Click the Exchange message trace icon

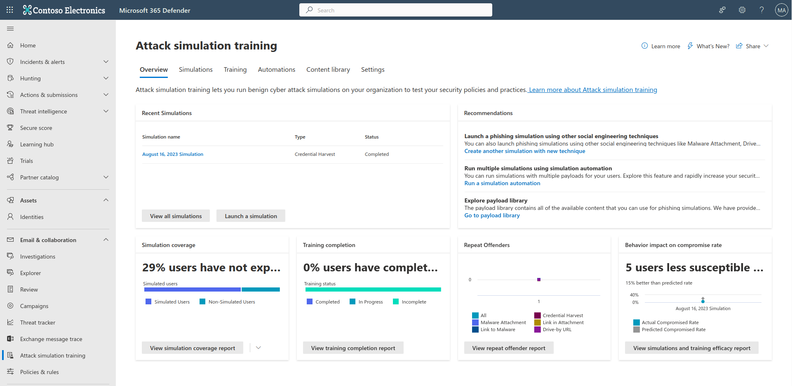pos(10,339)
